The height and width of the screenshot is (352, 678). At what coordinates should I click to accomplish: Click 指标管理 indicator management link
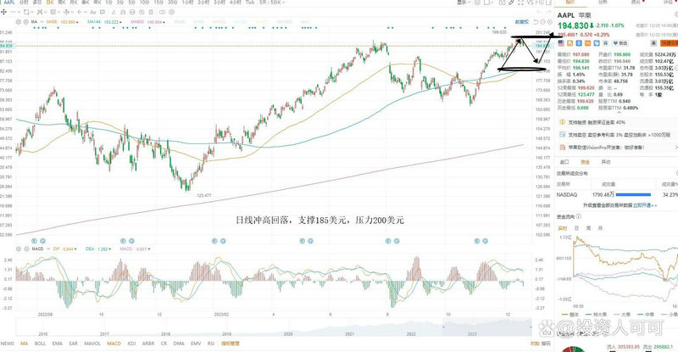pos(230,344)
